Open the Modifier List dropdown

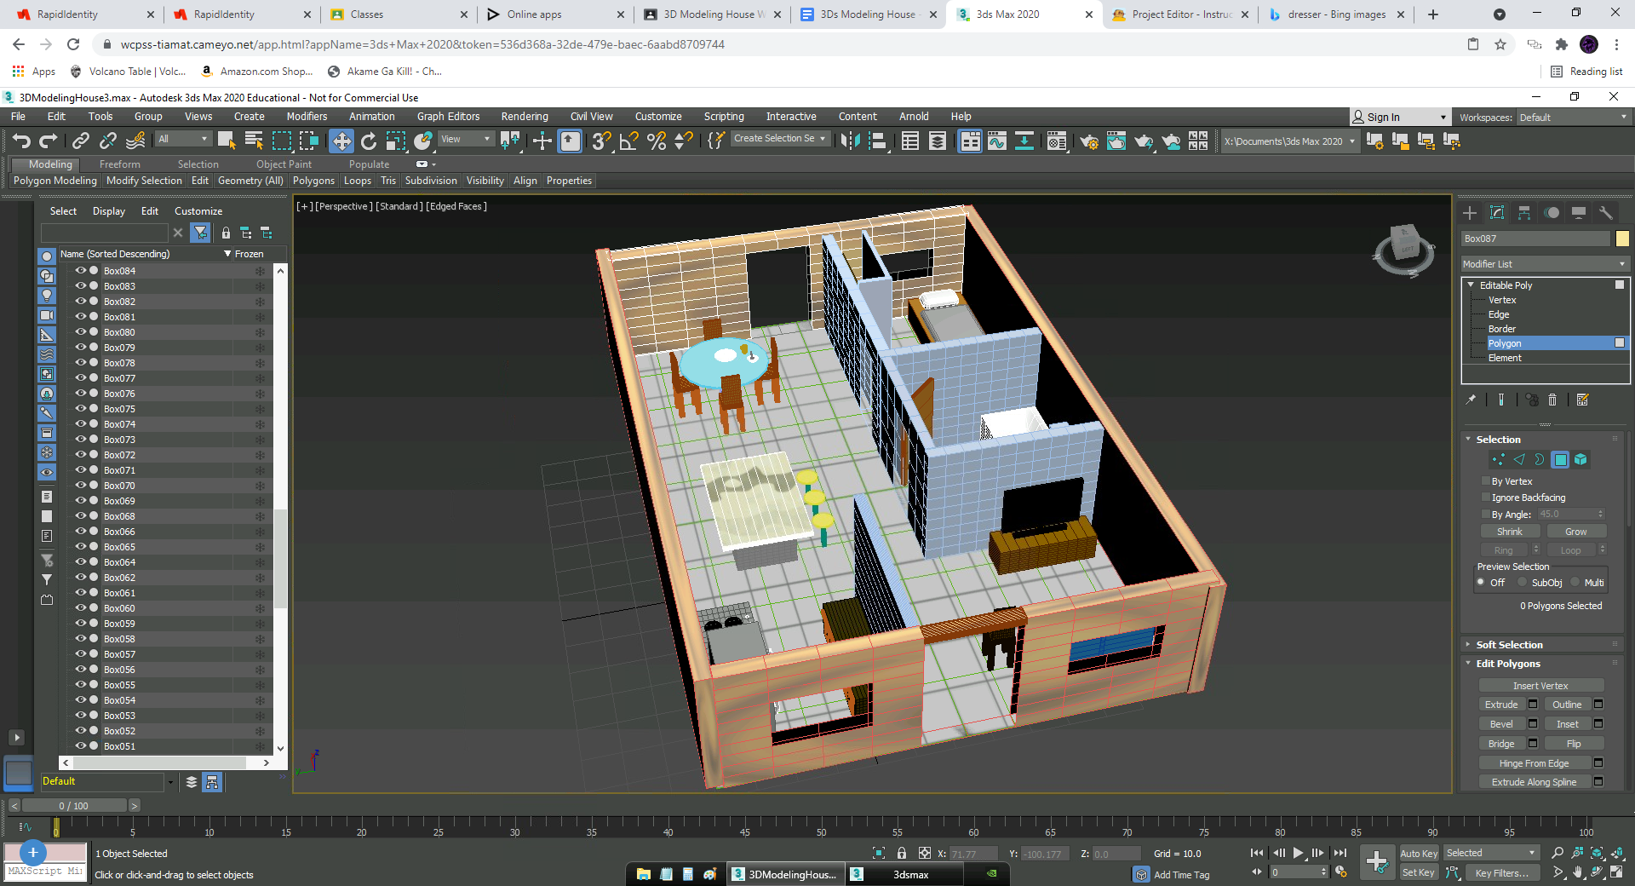1544,264
